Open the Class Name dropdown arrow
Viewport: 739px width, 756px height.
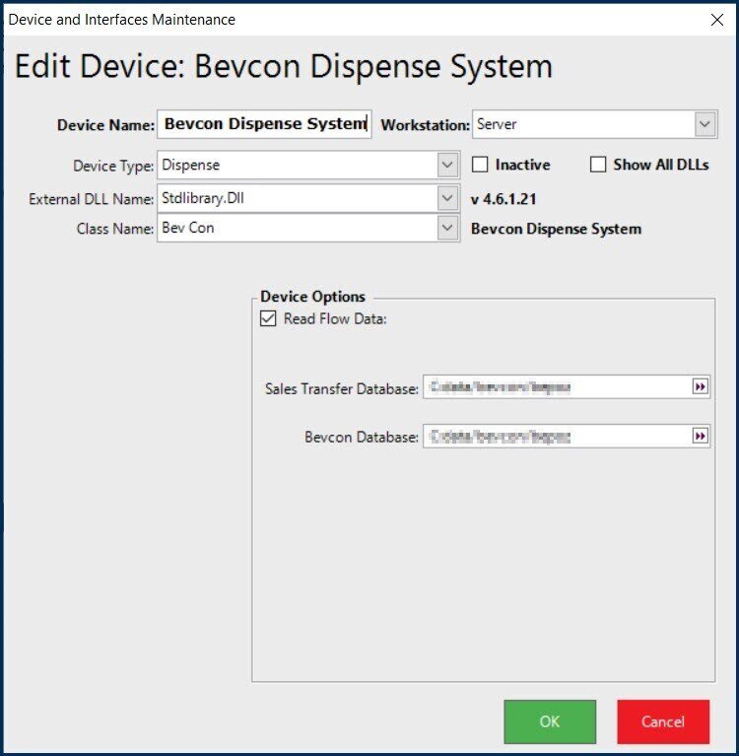pos(447,228)
